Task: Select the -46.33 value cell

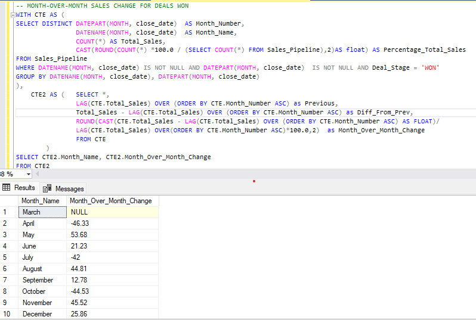Action: 112,223
